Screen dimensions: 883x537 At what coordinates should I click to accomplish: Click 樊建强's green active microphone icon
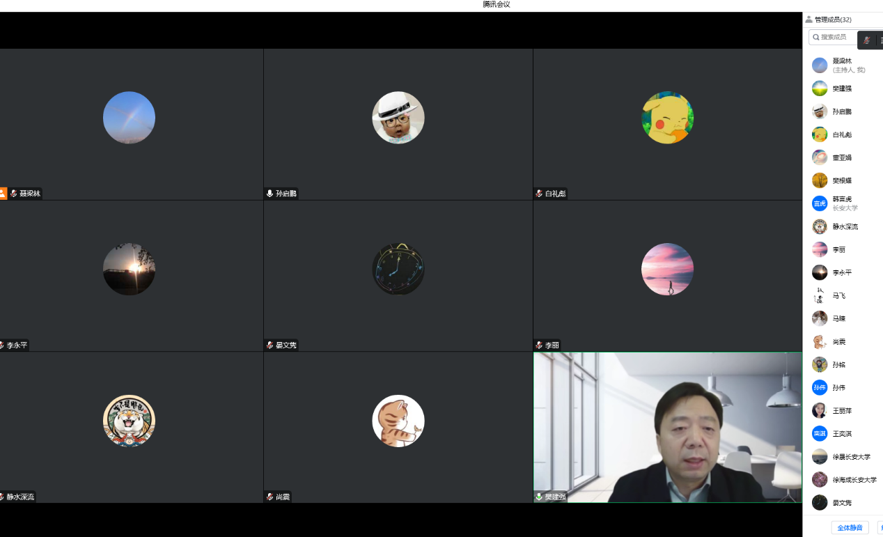pos(539,497)
